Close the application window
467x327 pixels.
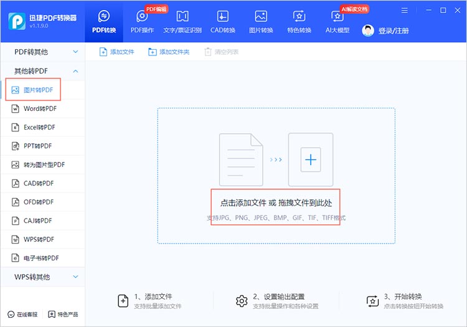[458, 11]
